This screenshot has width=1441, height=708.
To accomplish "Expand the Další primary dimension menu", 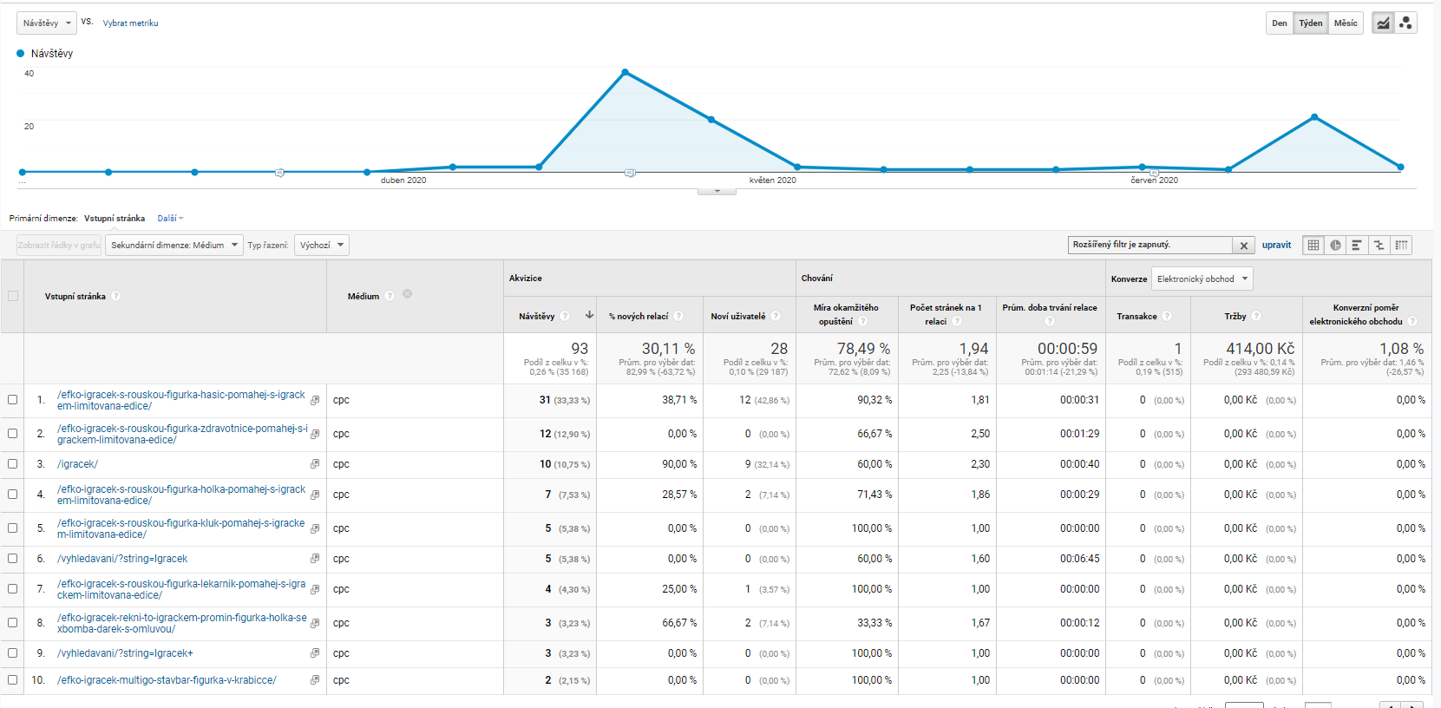I will coord(170,219).
